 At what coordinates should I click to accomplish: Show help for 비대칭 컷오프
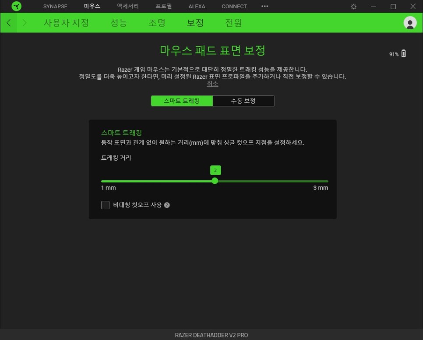(x=167, y=205)
